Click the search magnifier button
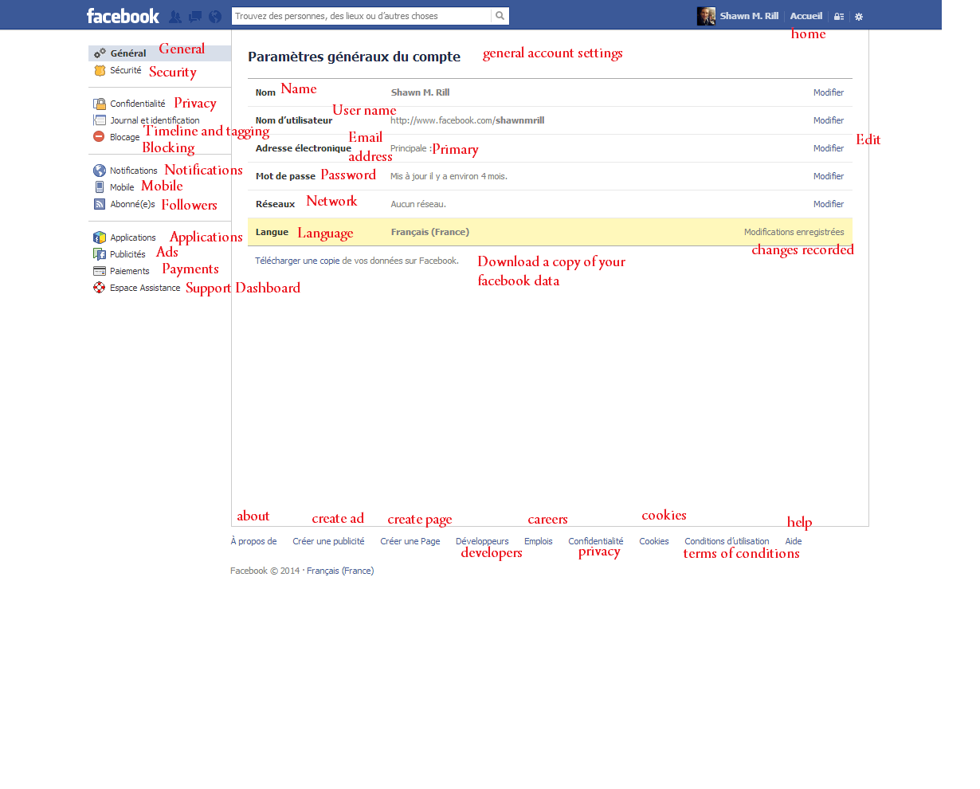Screen dimensions: 980x789 [500, 16]
